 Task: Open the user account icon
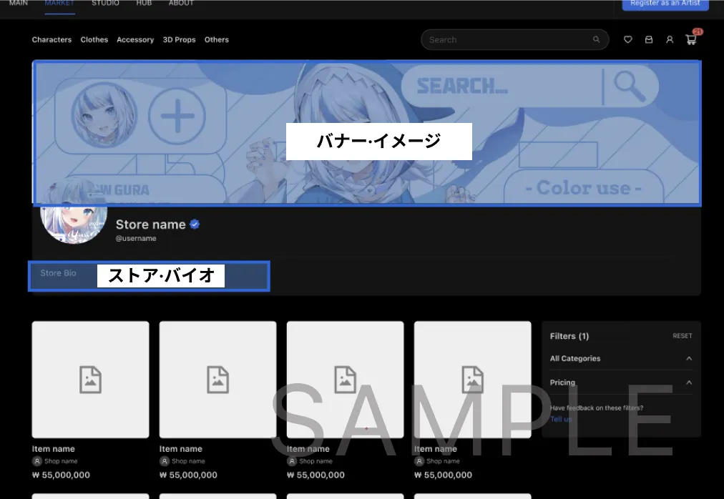point(670,40)
